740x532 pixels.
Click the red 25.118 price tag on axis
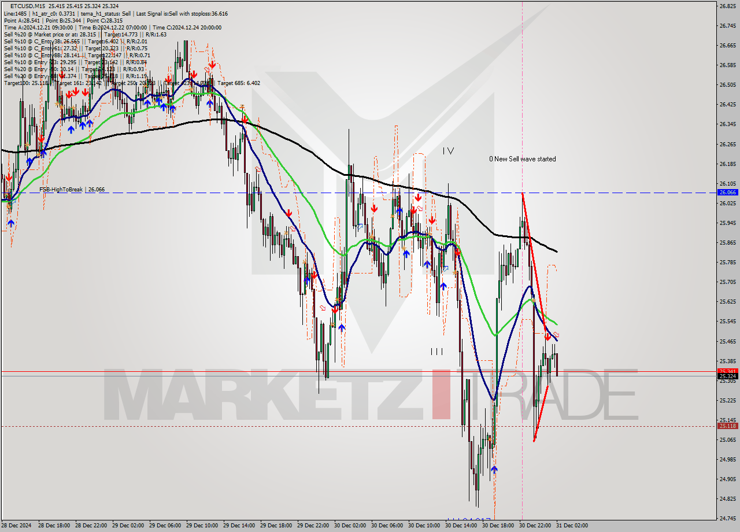727,426
